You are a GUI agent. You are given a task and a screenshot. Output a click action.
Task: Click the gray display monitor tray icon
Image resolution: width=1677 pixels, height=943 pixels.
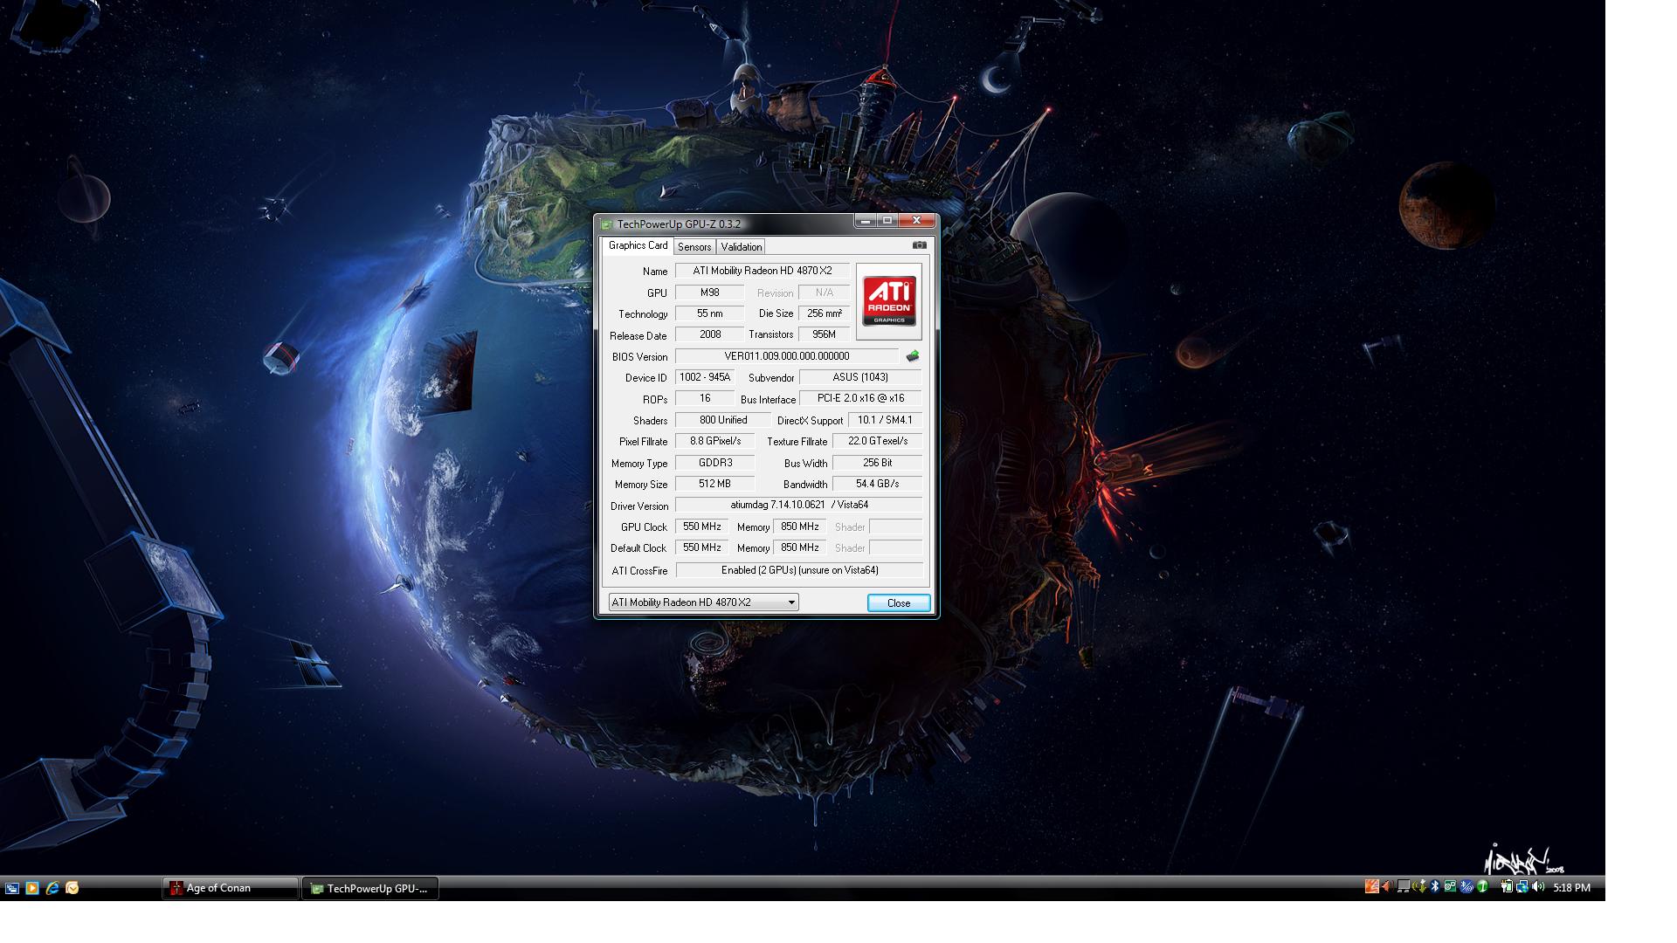pyautogui.click(x=1404, y=886)
